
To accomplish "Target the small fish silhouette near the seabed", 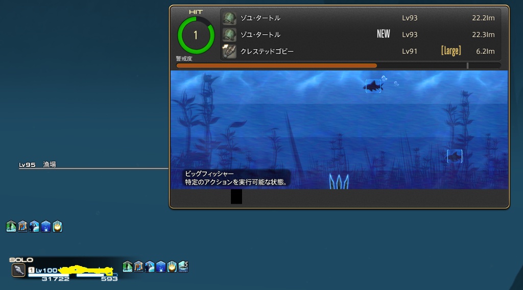I will [x=455, y=156].
